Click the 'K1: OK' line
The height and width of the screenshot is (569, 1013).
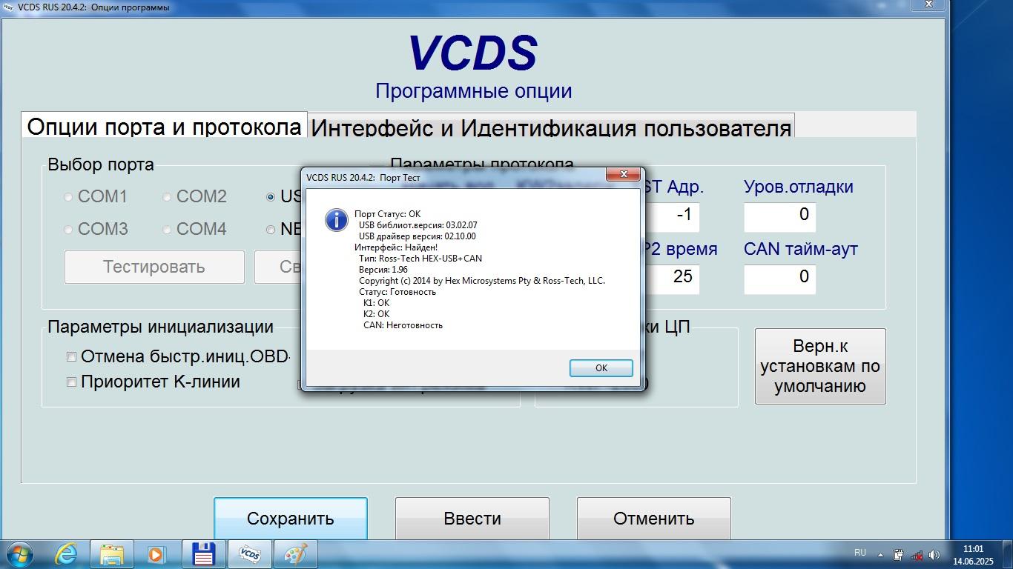pyautogui.click(x=376, y=303)
